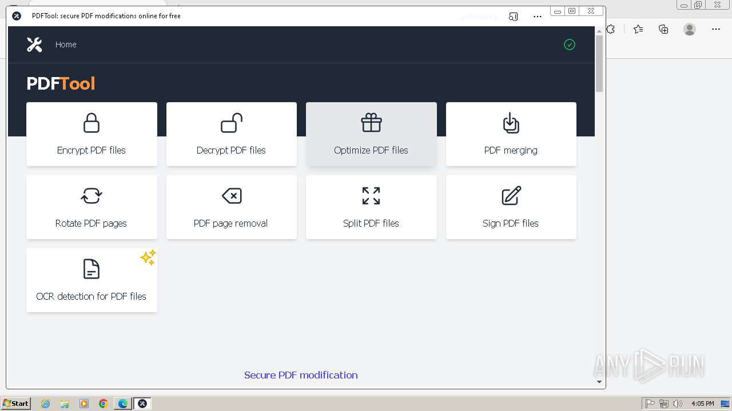Click the scrollbar down arrow
732x411 pixels.
pyautogui.click(x=599, y=381)
